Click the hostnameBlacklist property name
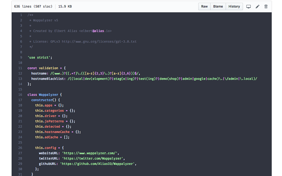The height and width of the screenshot is (176, 282). point(48,79)
